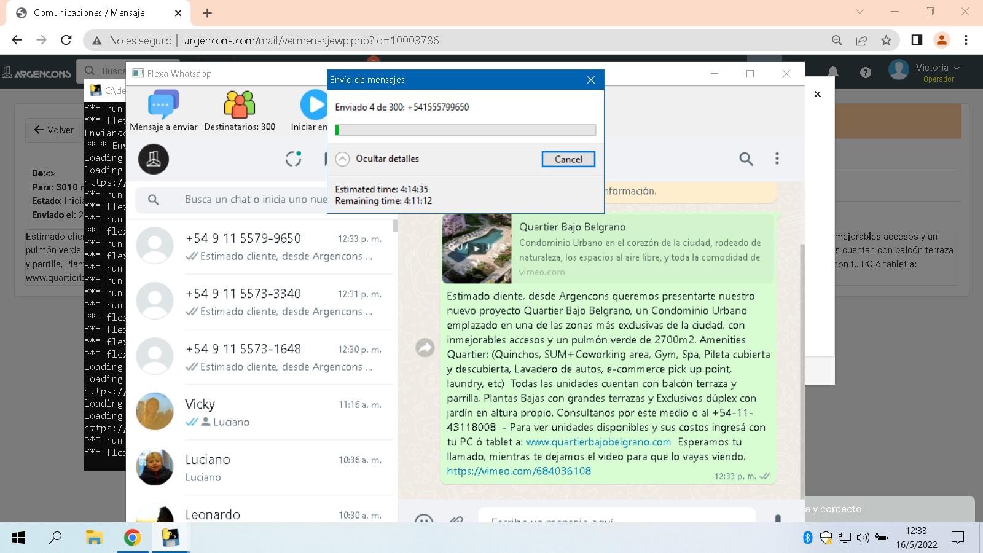Click the address bar URL

(x=311, y=41)
